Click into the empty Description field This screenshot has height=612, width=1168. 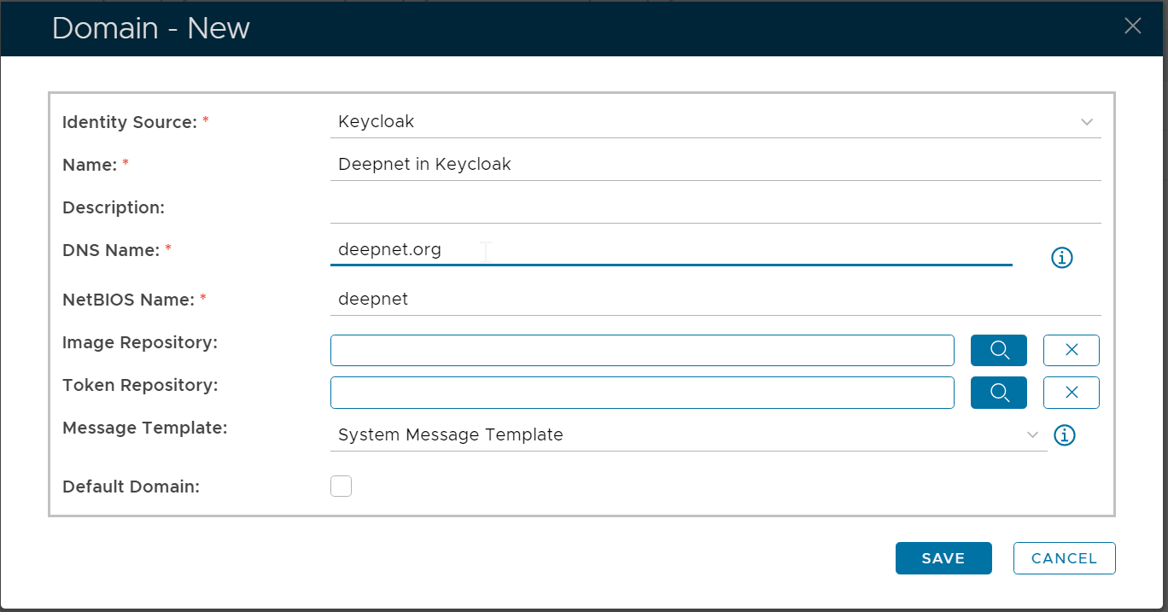click(x=714, y=207)
